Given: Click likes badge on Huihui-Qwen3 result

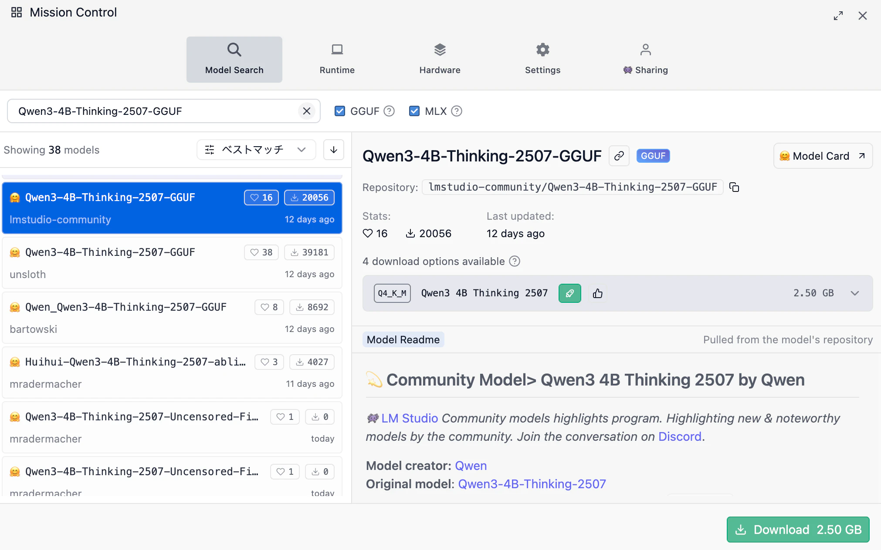Looking at the screenshot, I should (x=269, y=362).
